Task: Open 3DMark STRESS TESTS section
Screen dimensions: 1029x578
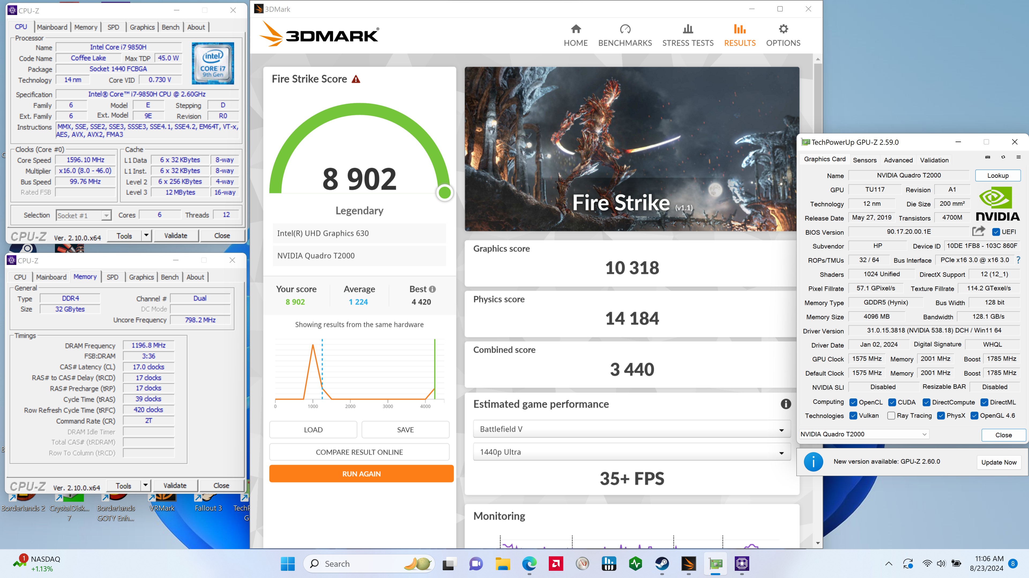Action: coord(688,35)
